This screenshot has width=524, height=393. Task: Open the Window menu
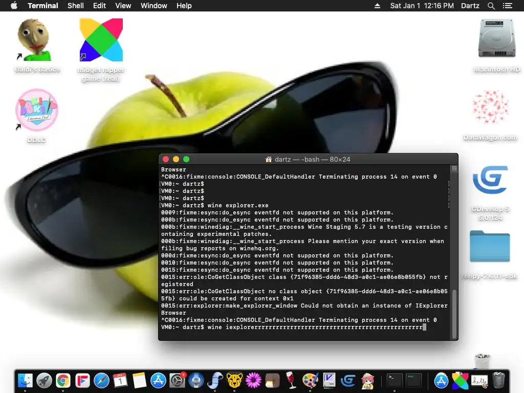pos(154,6)
